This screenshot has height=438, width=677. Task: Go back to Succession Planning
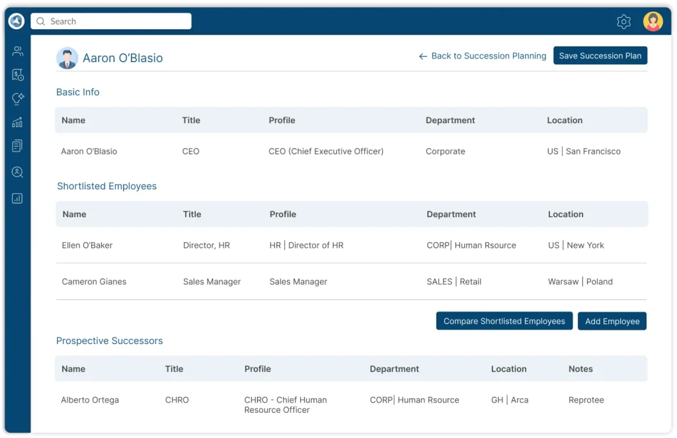pos(482,56)
